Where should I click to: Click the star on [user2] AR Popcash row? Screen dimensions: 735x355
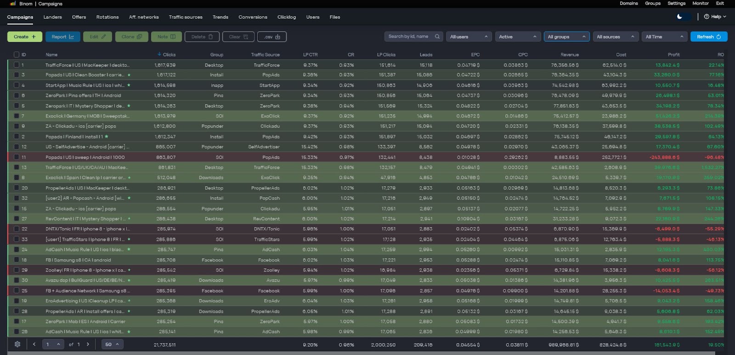[129, 198]
